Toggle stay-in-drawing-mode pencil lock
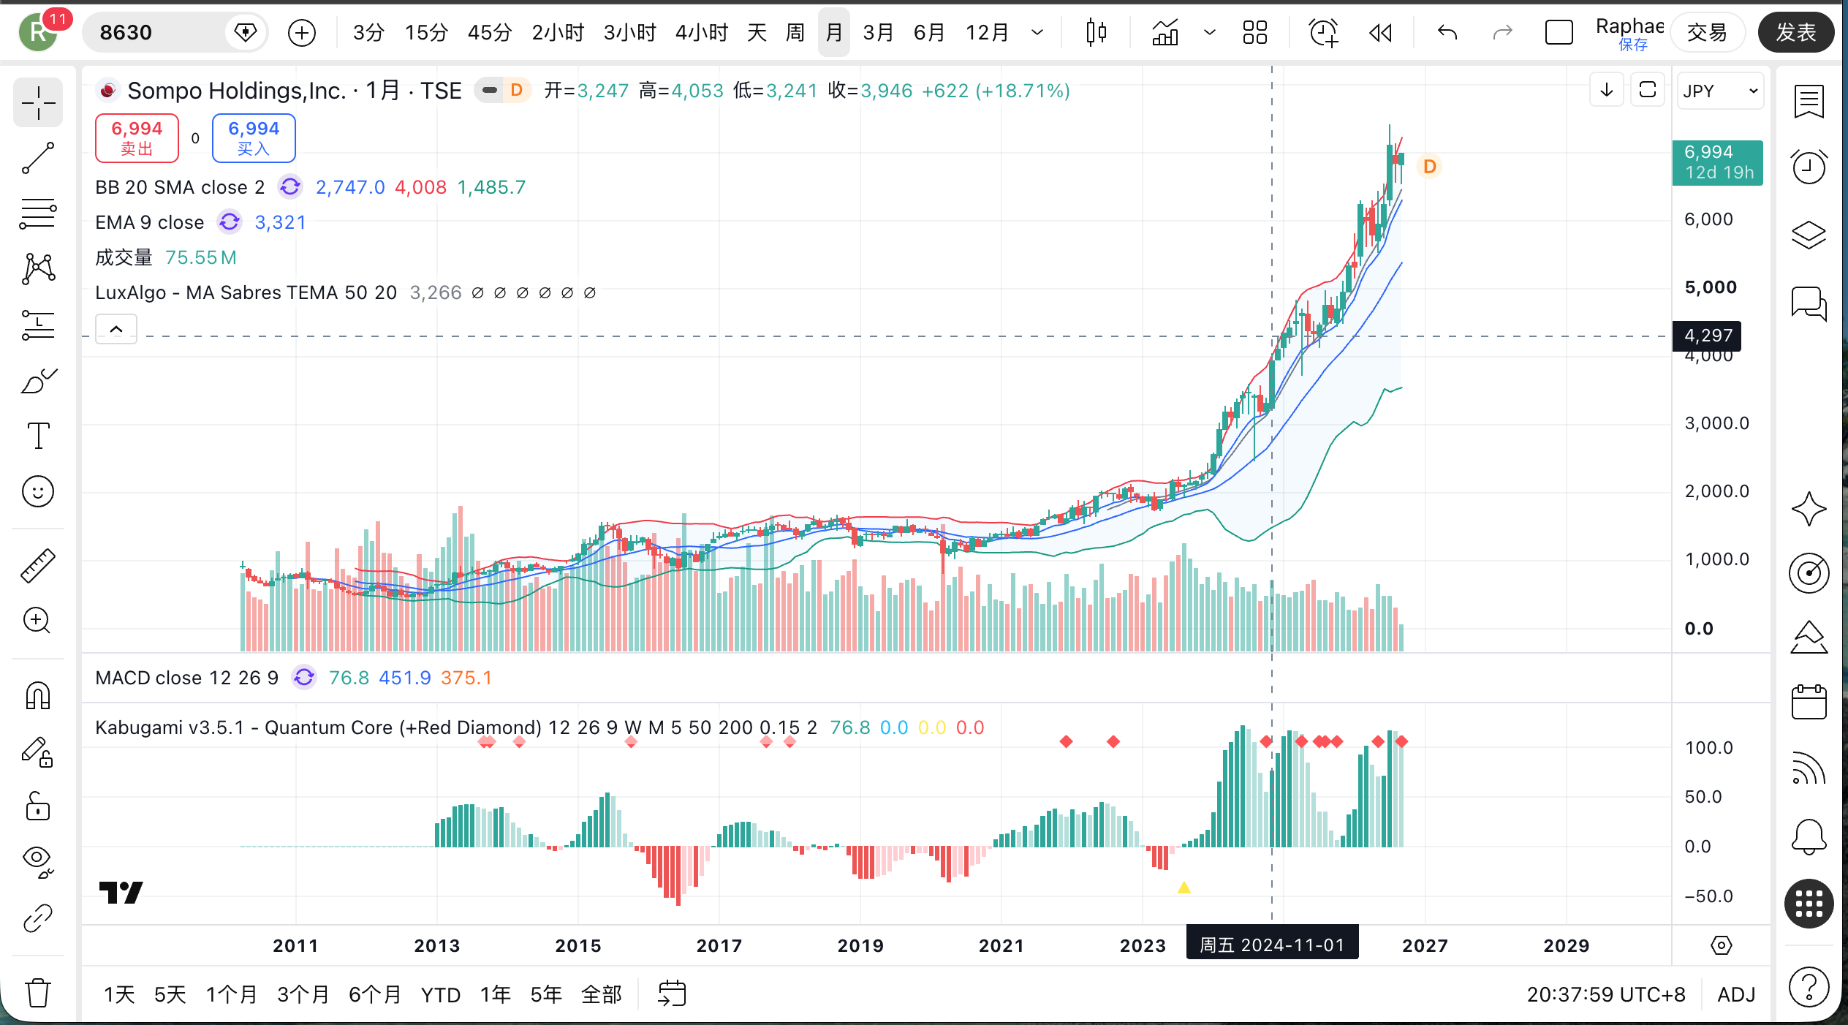 pos(38,751)
